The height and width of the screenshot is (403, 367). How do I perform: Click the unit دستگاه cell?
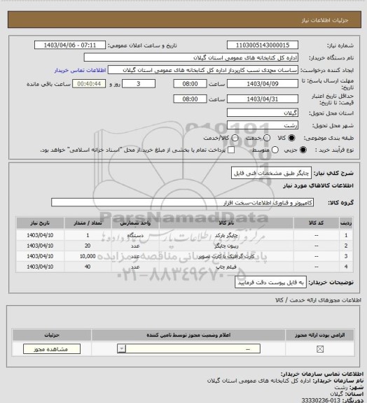click(x=135, y=235)
